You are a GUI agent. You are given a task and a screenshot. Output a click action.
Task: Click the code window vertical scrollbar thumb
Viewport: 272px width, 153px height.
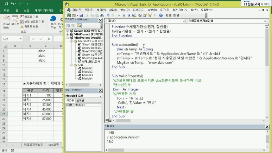[x=267, y=47]
